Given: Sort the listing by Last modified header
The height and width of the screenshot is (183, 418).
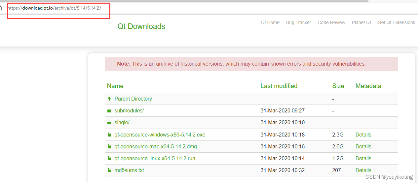Looking at the screenshot, I should pos(279,86).
